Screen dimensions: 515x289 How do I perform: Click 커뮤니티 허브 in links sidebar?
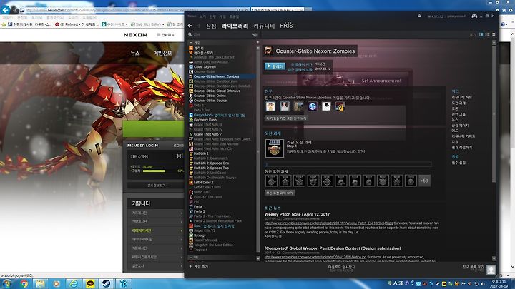pos(461,97)
